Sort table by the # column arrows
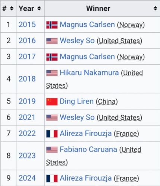 click(12, 9)
